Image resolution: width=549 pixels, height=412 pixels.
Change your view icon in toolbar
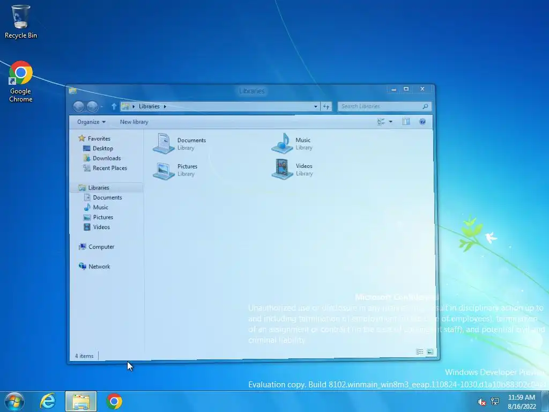click(381, 122)
